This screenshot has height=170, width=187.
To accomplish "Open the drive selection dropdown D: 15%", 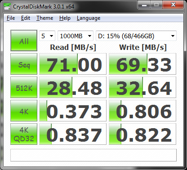I will tap(136, 36).
